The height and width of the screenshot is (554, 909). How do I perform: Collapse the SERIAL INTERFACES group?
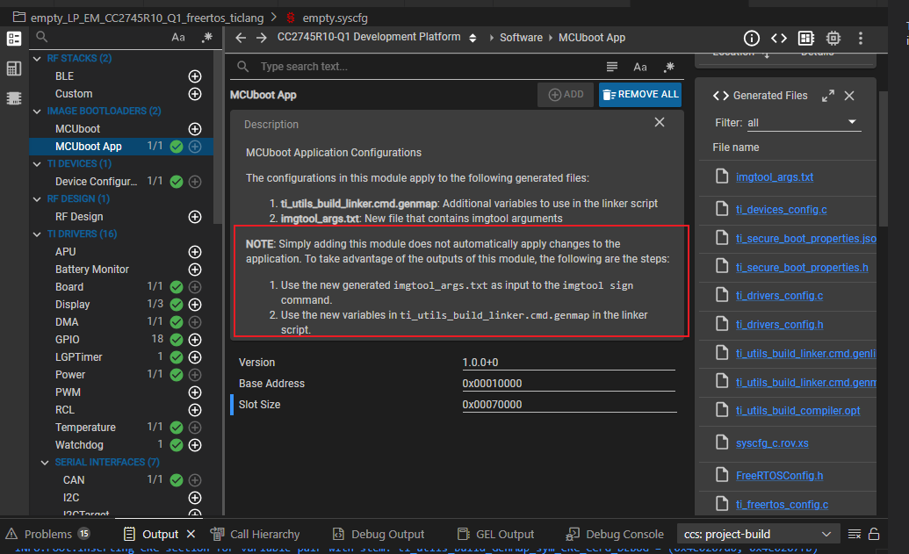pyautogui.click(x=45, y=463)
